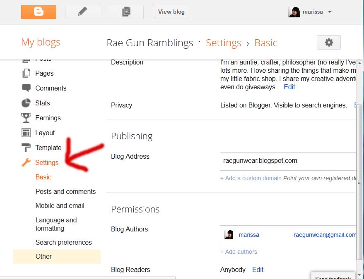The width and height of the screenshot is (364, 279).
Task: Click the Privacy status text
Action: 283,105
